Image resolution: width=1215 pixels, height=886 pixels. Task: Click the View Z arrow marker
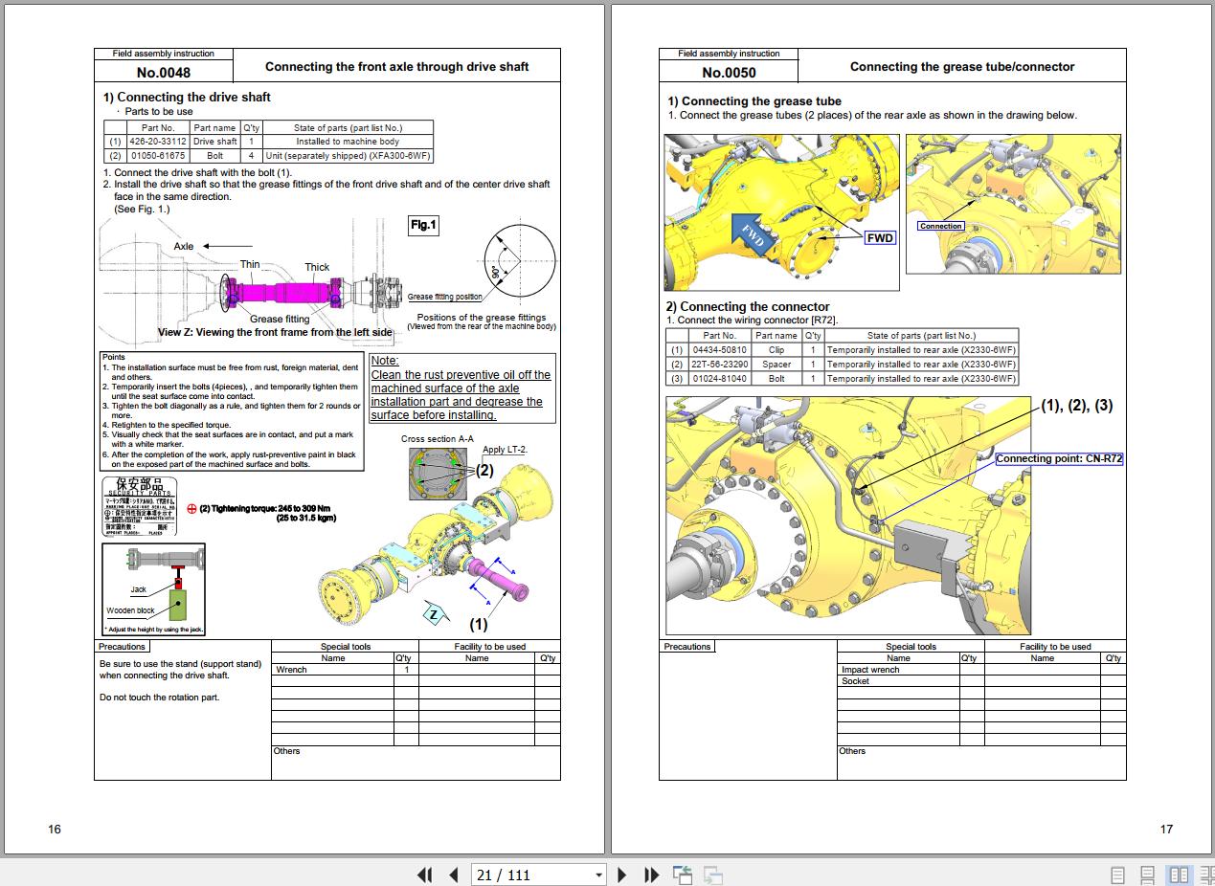click(435, 614)
